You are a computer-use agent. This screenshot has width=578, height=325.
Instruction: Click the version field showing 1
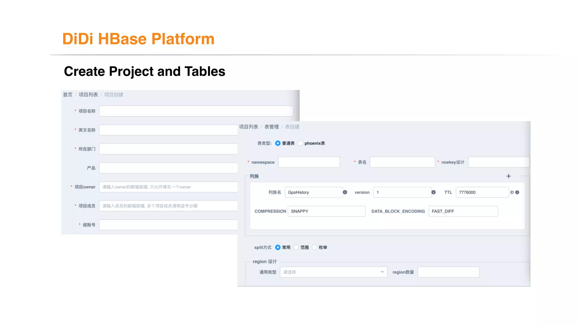coord(402,192)
